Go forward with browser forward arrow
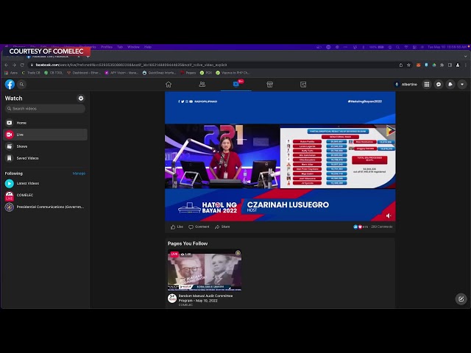This screenshot has width=471, height=353. click(14, 65)
